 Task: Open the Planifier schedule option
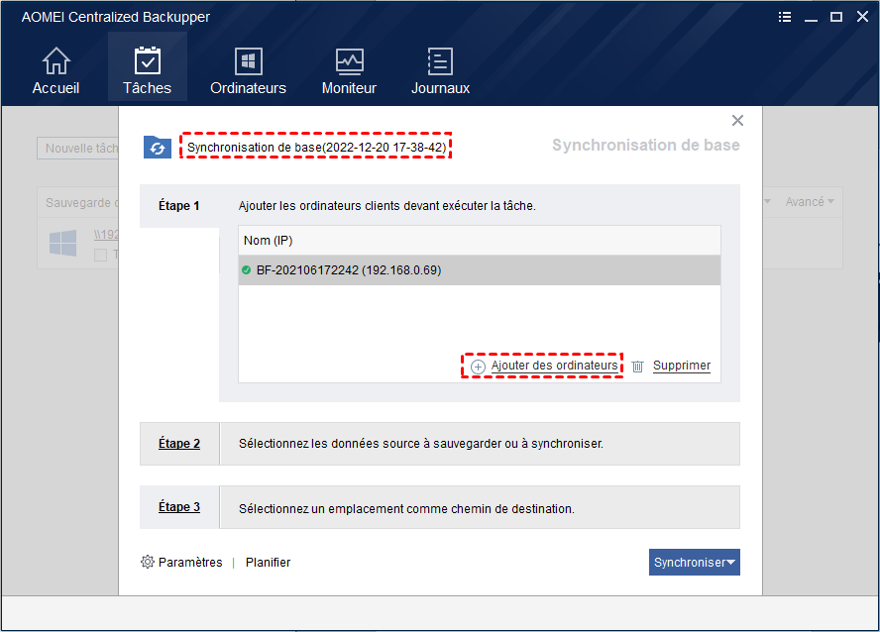pos(268,563)
